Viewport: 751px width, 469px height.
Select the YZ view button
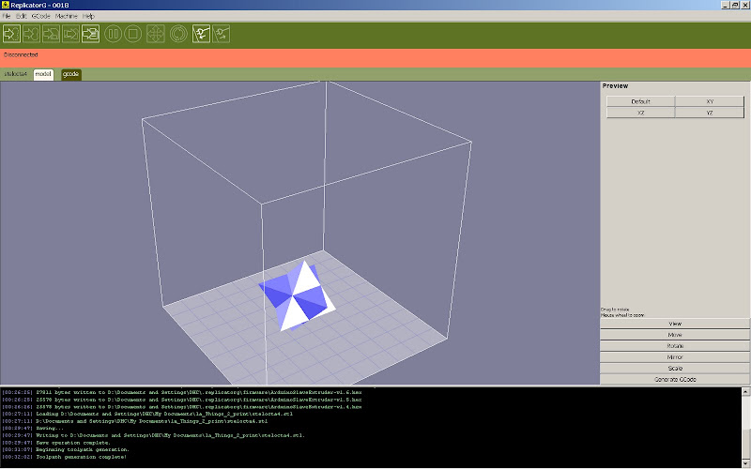pos(710,113)
